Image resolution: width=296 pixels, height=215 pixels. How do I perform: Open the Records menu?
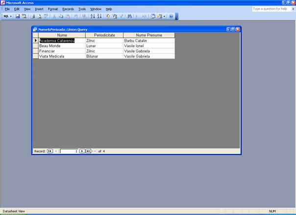click(x=68, y=9)
